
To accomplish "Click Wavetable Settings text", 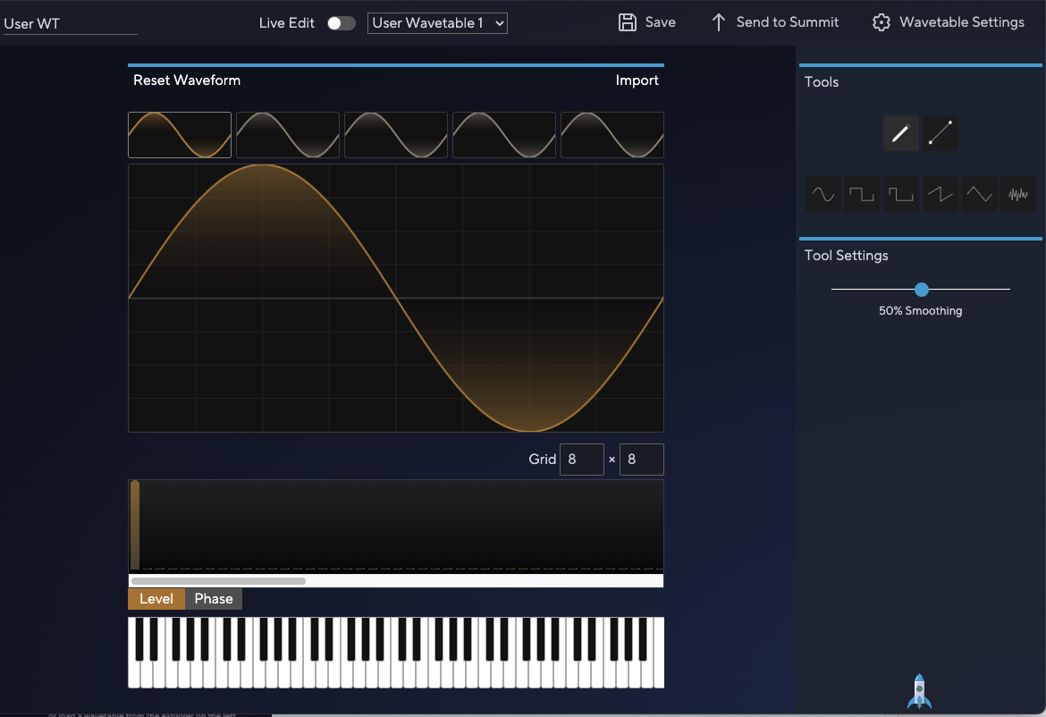I will tap(962, 22).
